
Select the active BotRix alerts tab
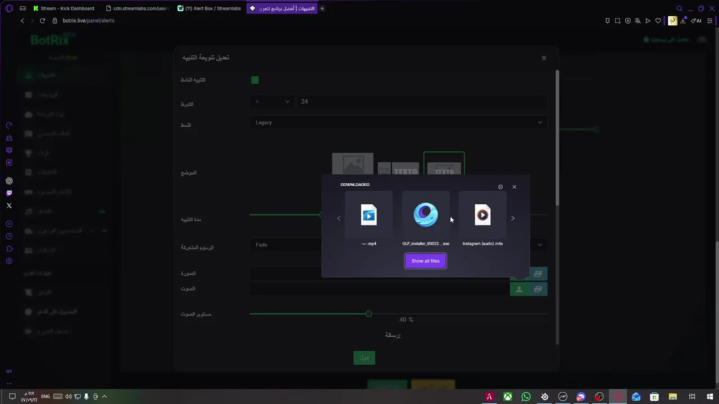coord(282,8)
